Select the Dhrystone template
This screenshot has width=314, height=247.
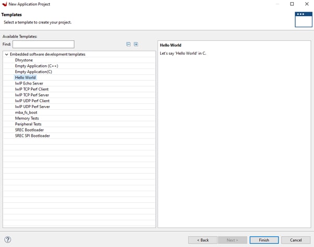coord(24,60)
